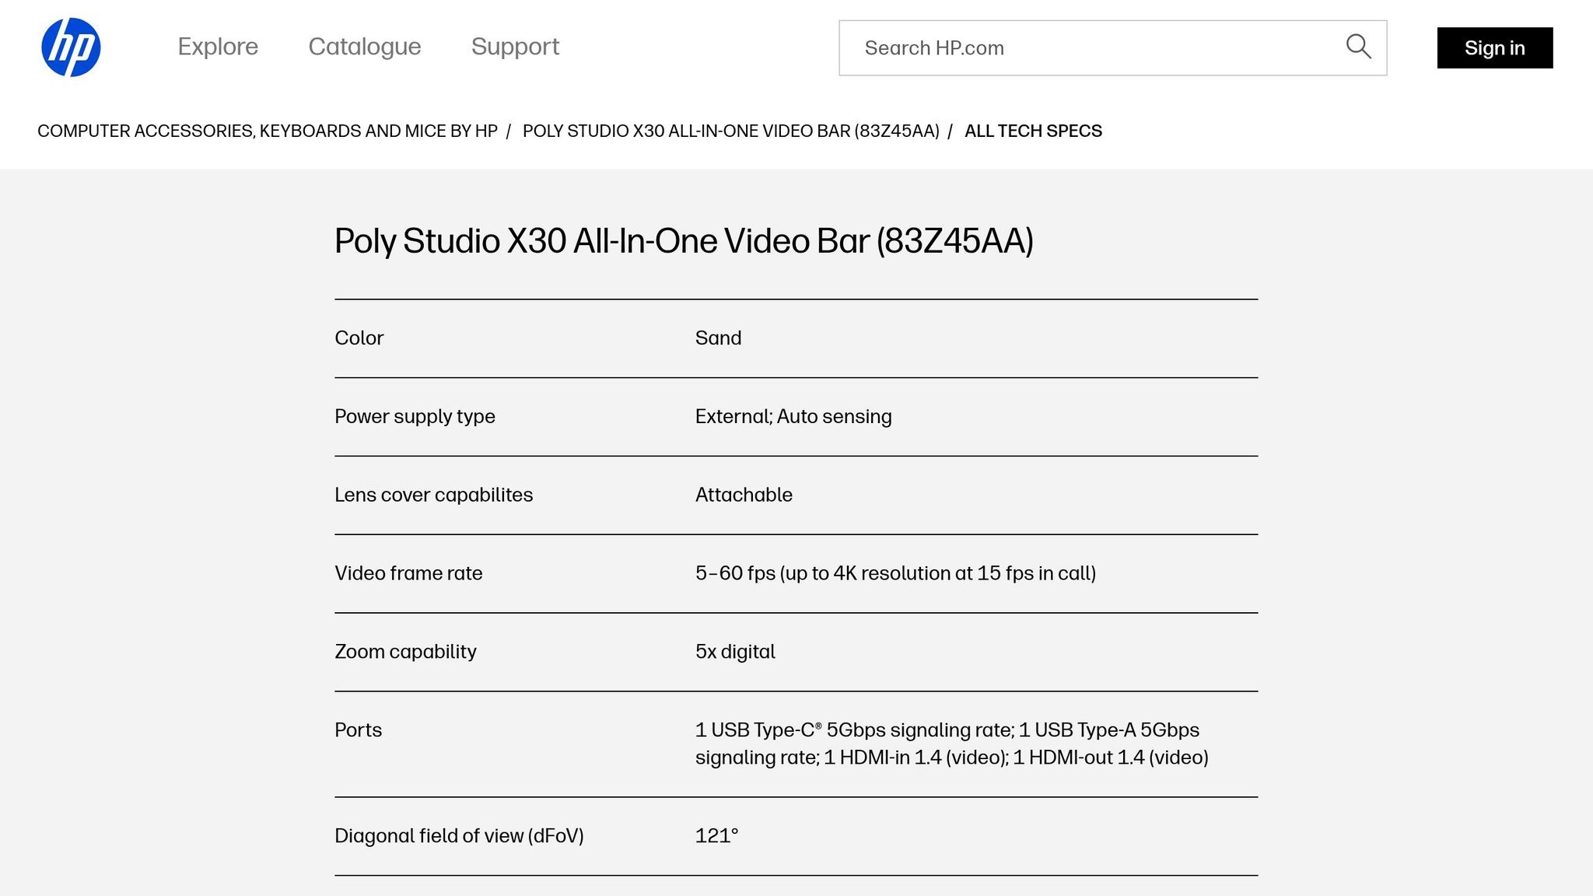Click the magnifying glass search icon
This screenshot has height=896, width=1593.
click(x=1358, y=47)
